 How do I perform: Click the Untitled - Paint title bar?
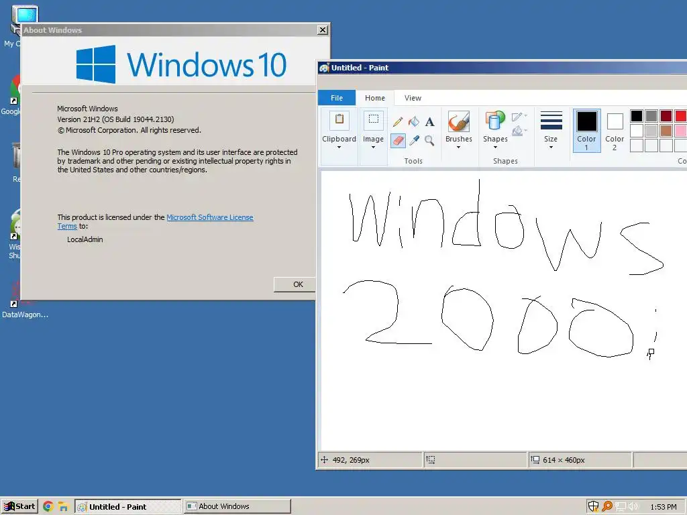502,68
